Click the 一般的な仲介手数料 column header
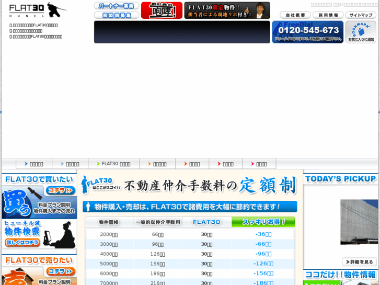Screen dimensions: 380x285 (158, 222)
